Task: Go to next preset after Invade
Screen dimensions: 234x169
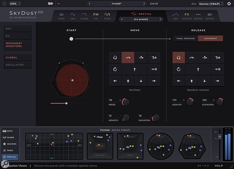Action: (144, 3)
